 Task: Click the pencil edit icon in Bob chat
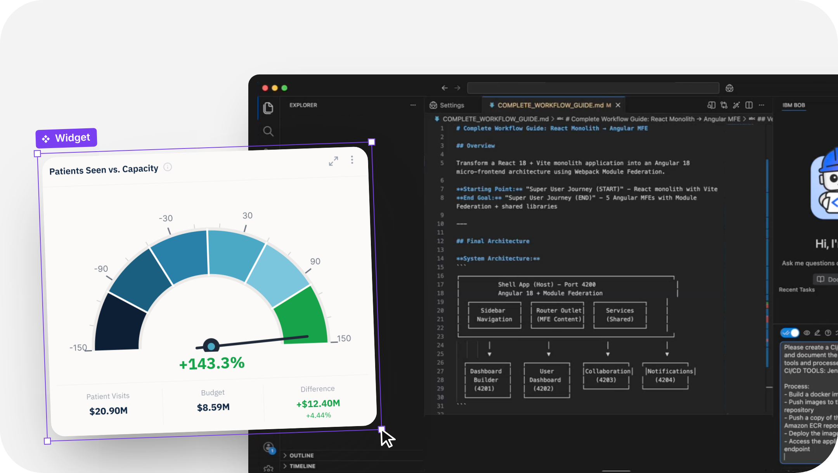(817, 333)
